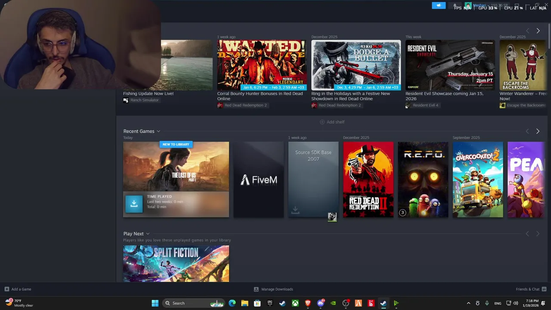Open Discord from taskbar
Viewport: 551px width, 310px height.
click(x=320, y=303)
